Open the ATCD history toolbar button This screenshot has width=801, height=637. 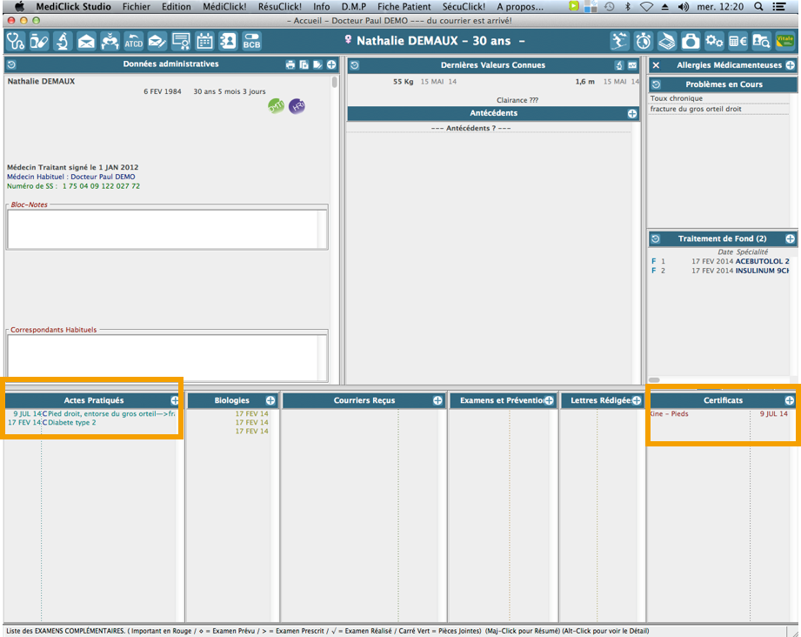click(133, 41)
